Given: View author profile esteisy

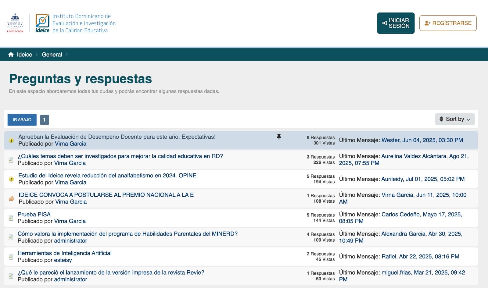Looking at the screenshot, I should pos(63,260).
